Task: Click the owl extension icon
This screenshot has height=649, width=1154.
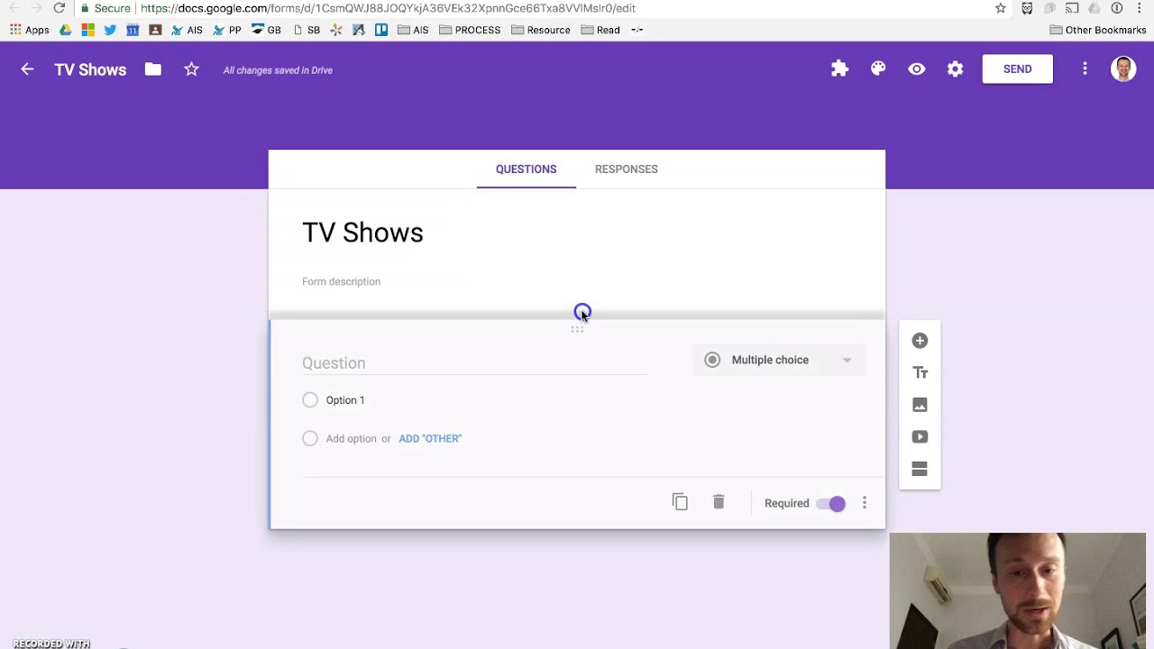Action: tap(1027, 8)
